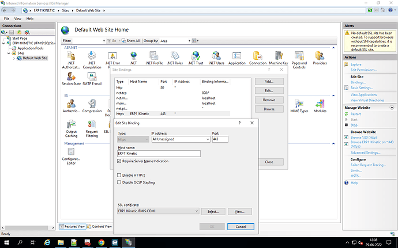
Task: Click Remove in Site Bindings dialog
Action: pyautogui.click(x=269, y=100)
